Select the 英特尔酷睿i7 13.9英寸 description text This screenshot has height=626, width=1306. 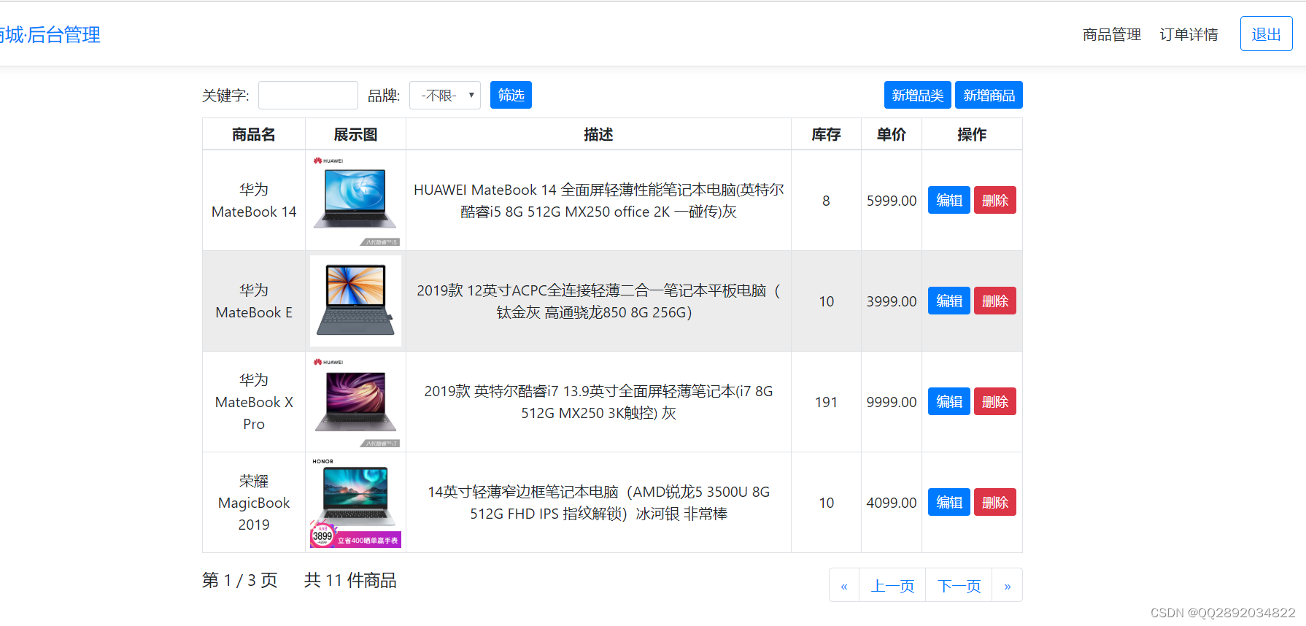click(x=598, y=402)
